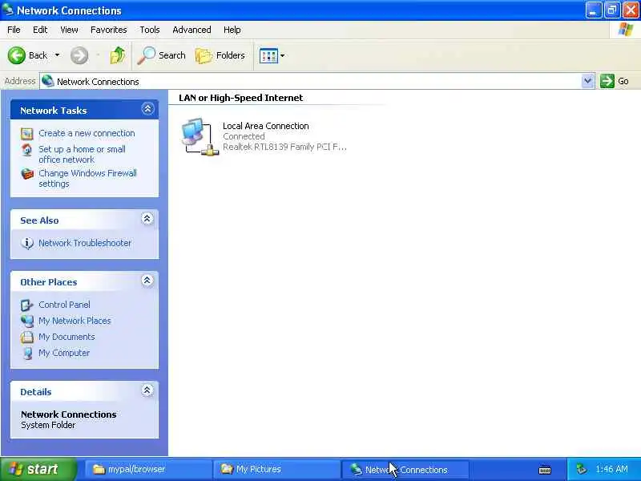Toggle the Folders pane
Screen dimensions: 641x481
tap(220, 55)
